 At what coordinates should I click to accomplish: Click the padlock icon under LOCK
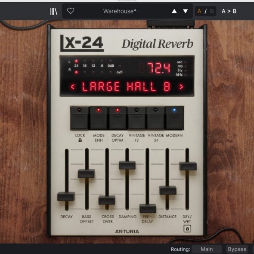[80, 140]
